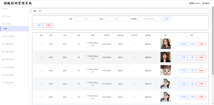Edit the 账号1 row with 修改
This screenshot has height=105, width=214.
[x=192, y=44]
